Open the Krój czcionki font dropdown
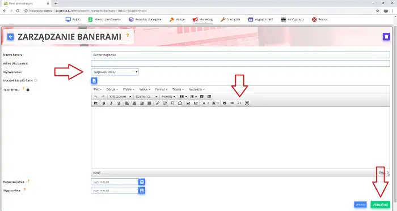Viewport: 397px width, 211px height. click(120, 97)
